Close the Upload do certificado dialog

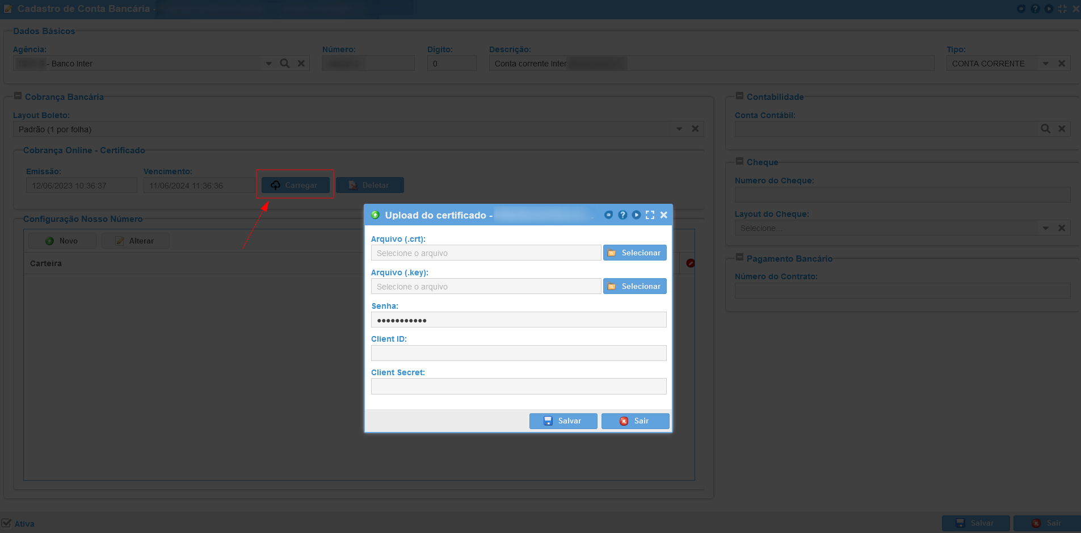point(663,215)
